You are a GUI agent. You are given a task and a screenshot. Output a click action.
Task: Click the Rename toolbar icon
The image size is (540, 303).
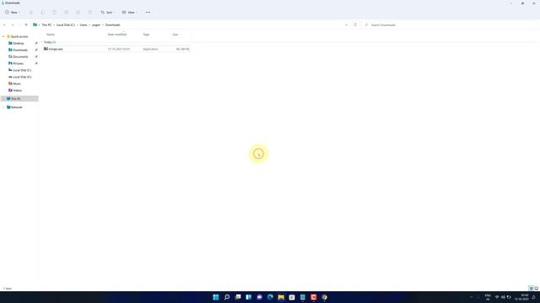[x=66, y=13]
